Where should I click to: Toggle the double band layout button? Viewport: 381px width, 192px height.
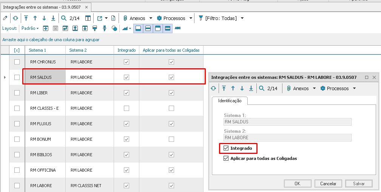(x=167, y=28)
